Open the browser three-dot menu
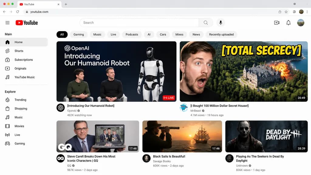The image size is (311, 175). (307, 12)
